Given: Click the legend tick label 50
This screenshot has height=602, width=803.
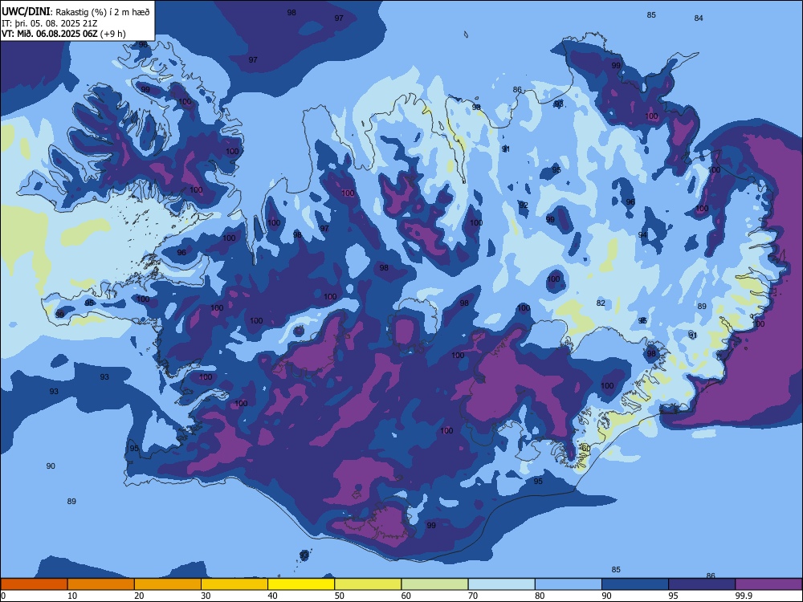Looking at the screenshot, I should point(340,596).
